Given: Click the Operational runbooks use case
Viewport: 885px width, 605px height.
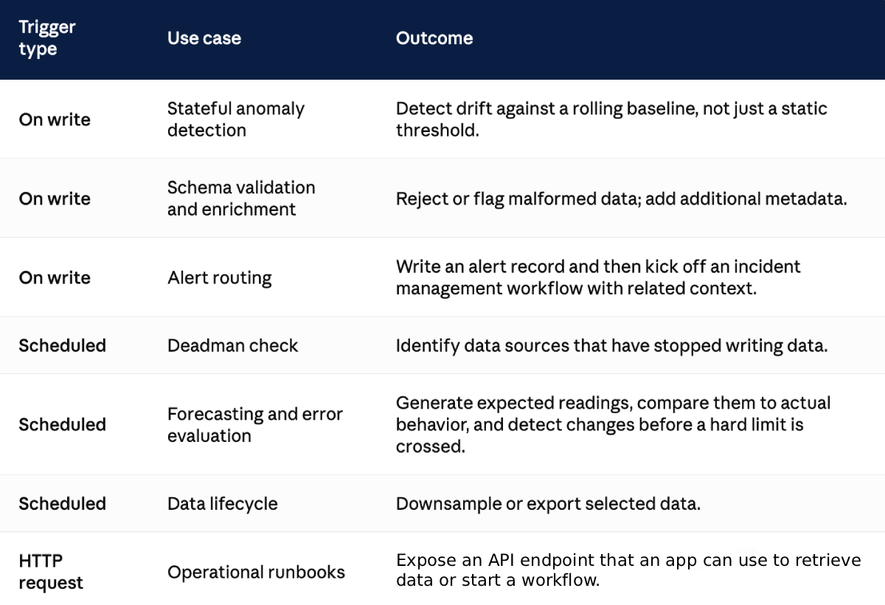Looking at the screenshot, I should tap(256, 573).
